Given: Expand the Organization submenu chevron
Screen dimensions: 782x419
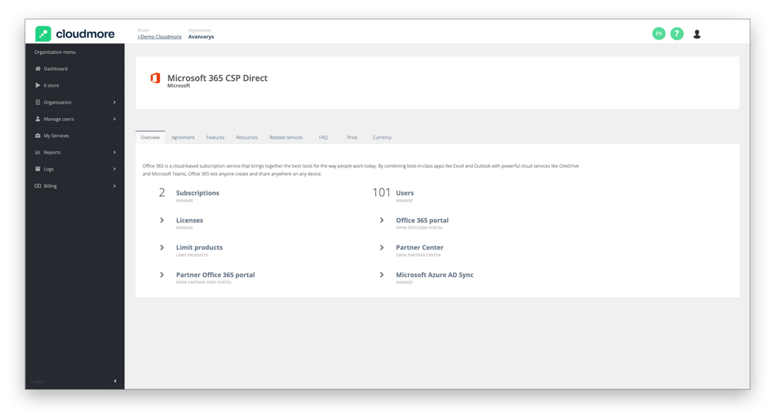Looking at the screenshot, I should pyautogui.click(x=114, y=102).
